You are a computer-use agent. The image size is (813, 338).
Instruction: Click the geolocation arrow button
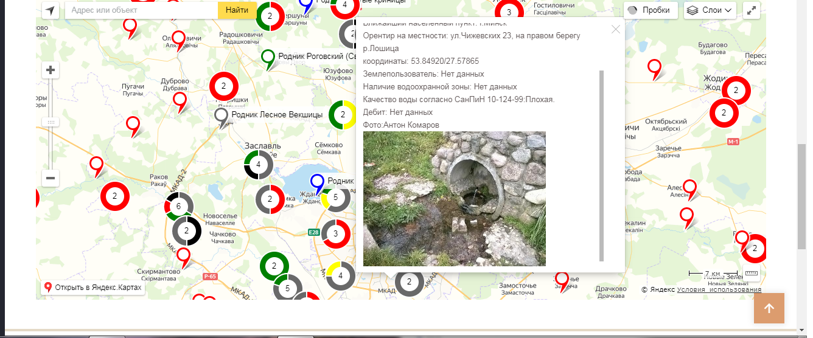coord(51,10)
